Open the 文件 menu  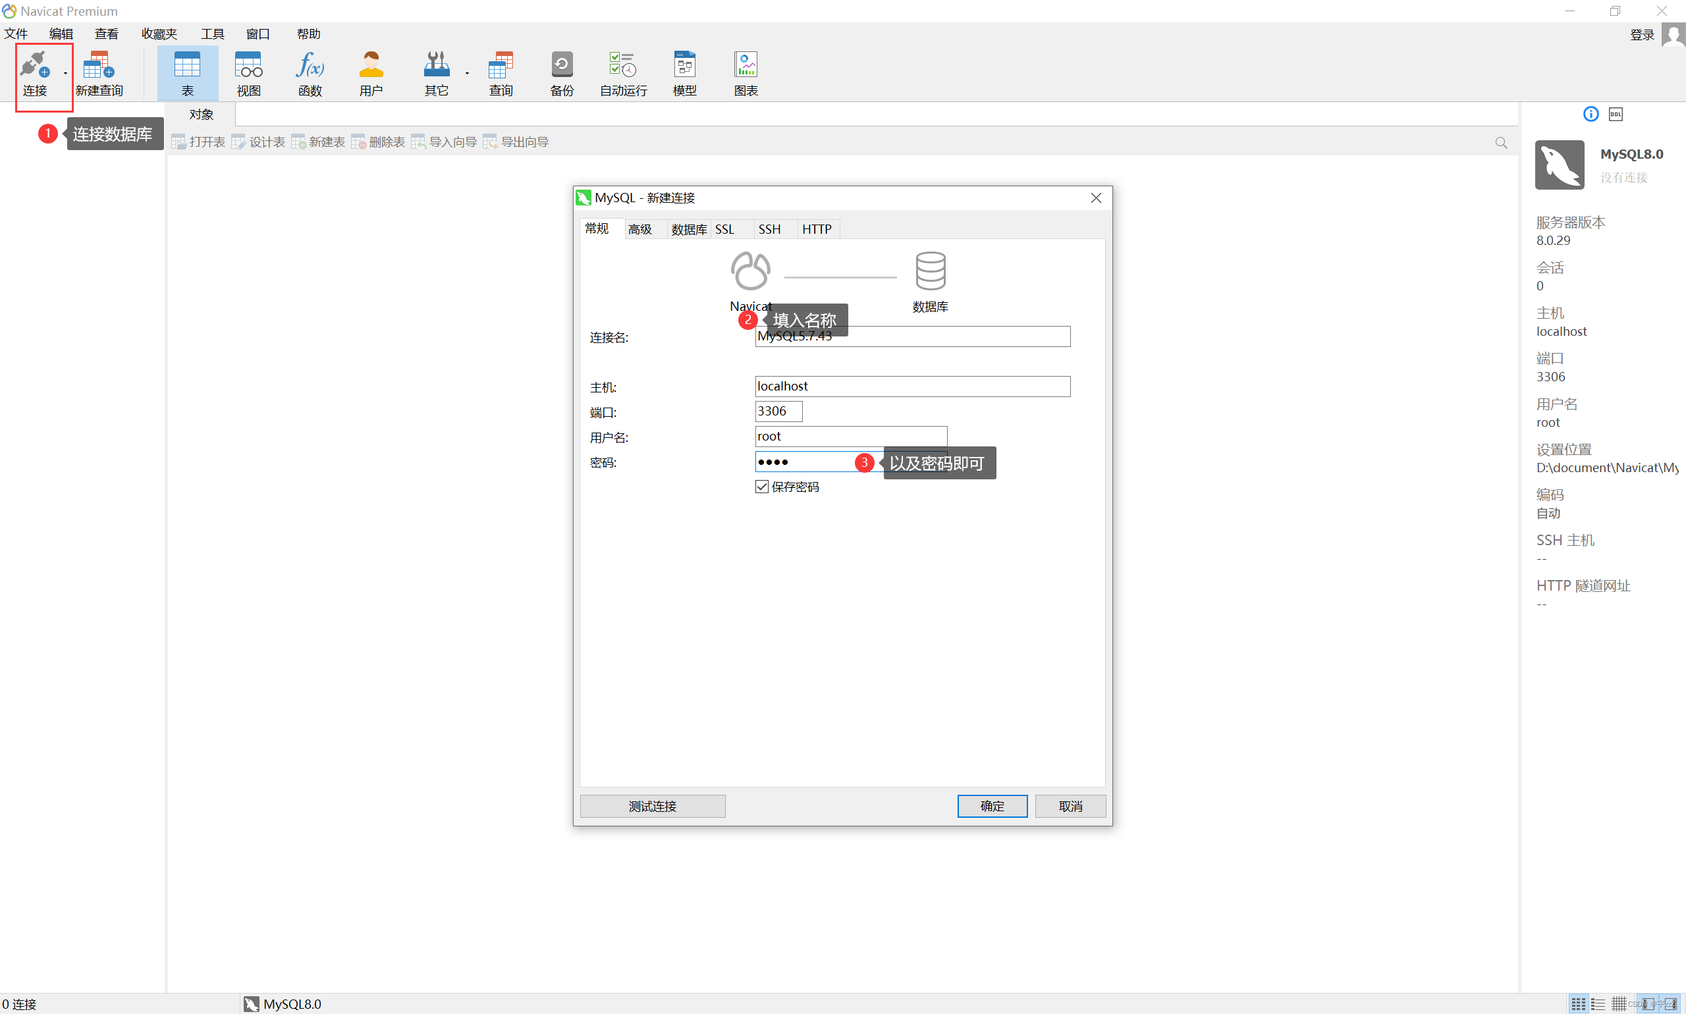(x=16, y=34)
